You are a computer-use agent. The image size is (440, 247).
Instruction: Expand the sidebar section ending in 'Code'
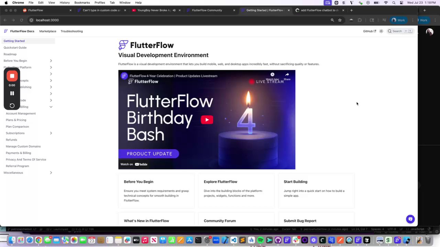point(51,100)
